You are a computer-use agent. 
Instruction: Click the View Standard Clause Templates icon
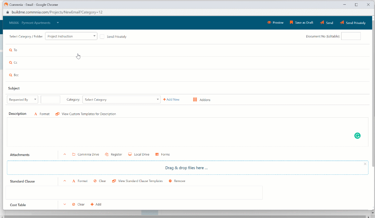(114, 181)
